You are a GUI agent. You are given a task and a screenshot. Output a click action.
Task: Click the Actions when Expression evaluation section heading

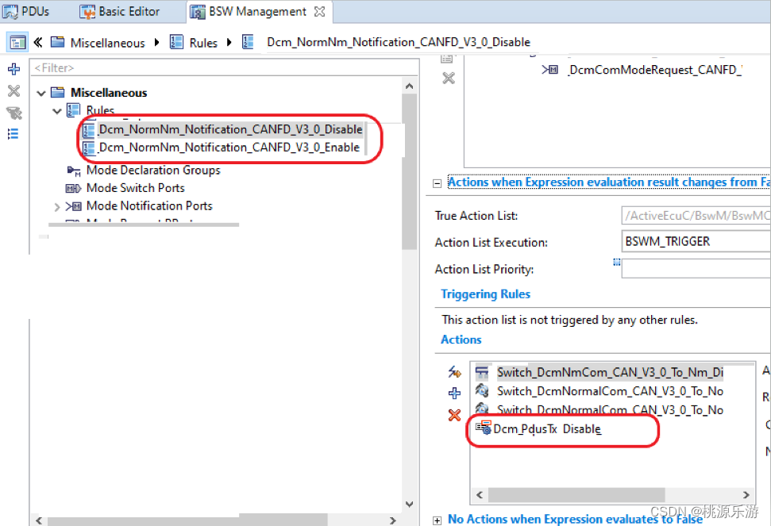coord(609,182)
